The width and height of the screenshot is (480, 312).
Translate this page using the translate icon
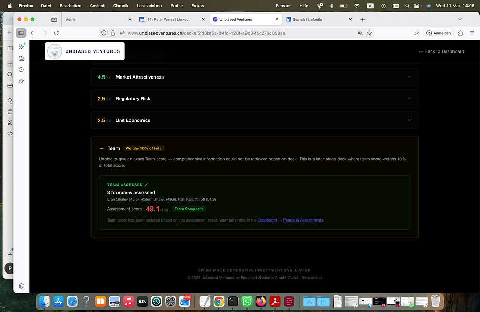tap(360, 33)
